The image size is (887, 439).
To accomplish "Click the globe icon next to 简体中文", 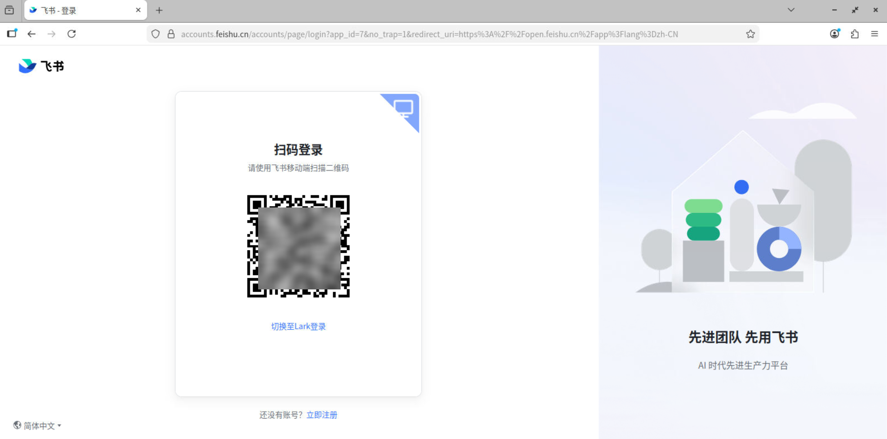I will 18,425.
